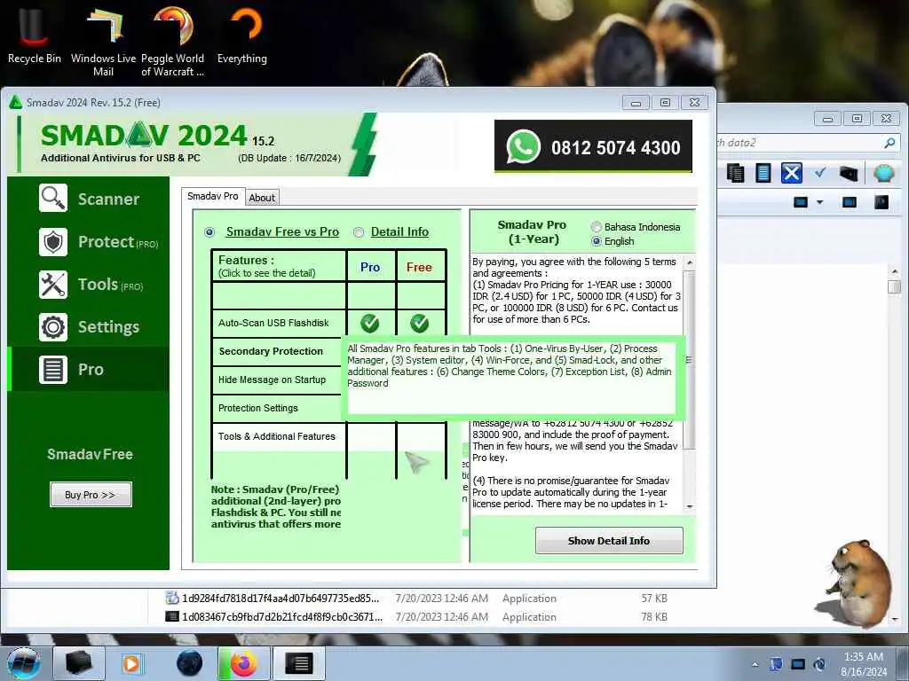Click the hamster desktop gadget
Viewport: 909px width, 681px height.
855,583
